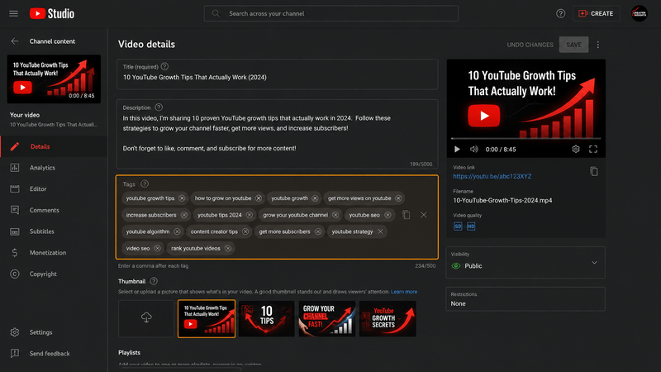Remove the 'video seo' tag

[157, 249]
